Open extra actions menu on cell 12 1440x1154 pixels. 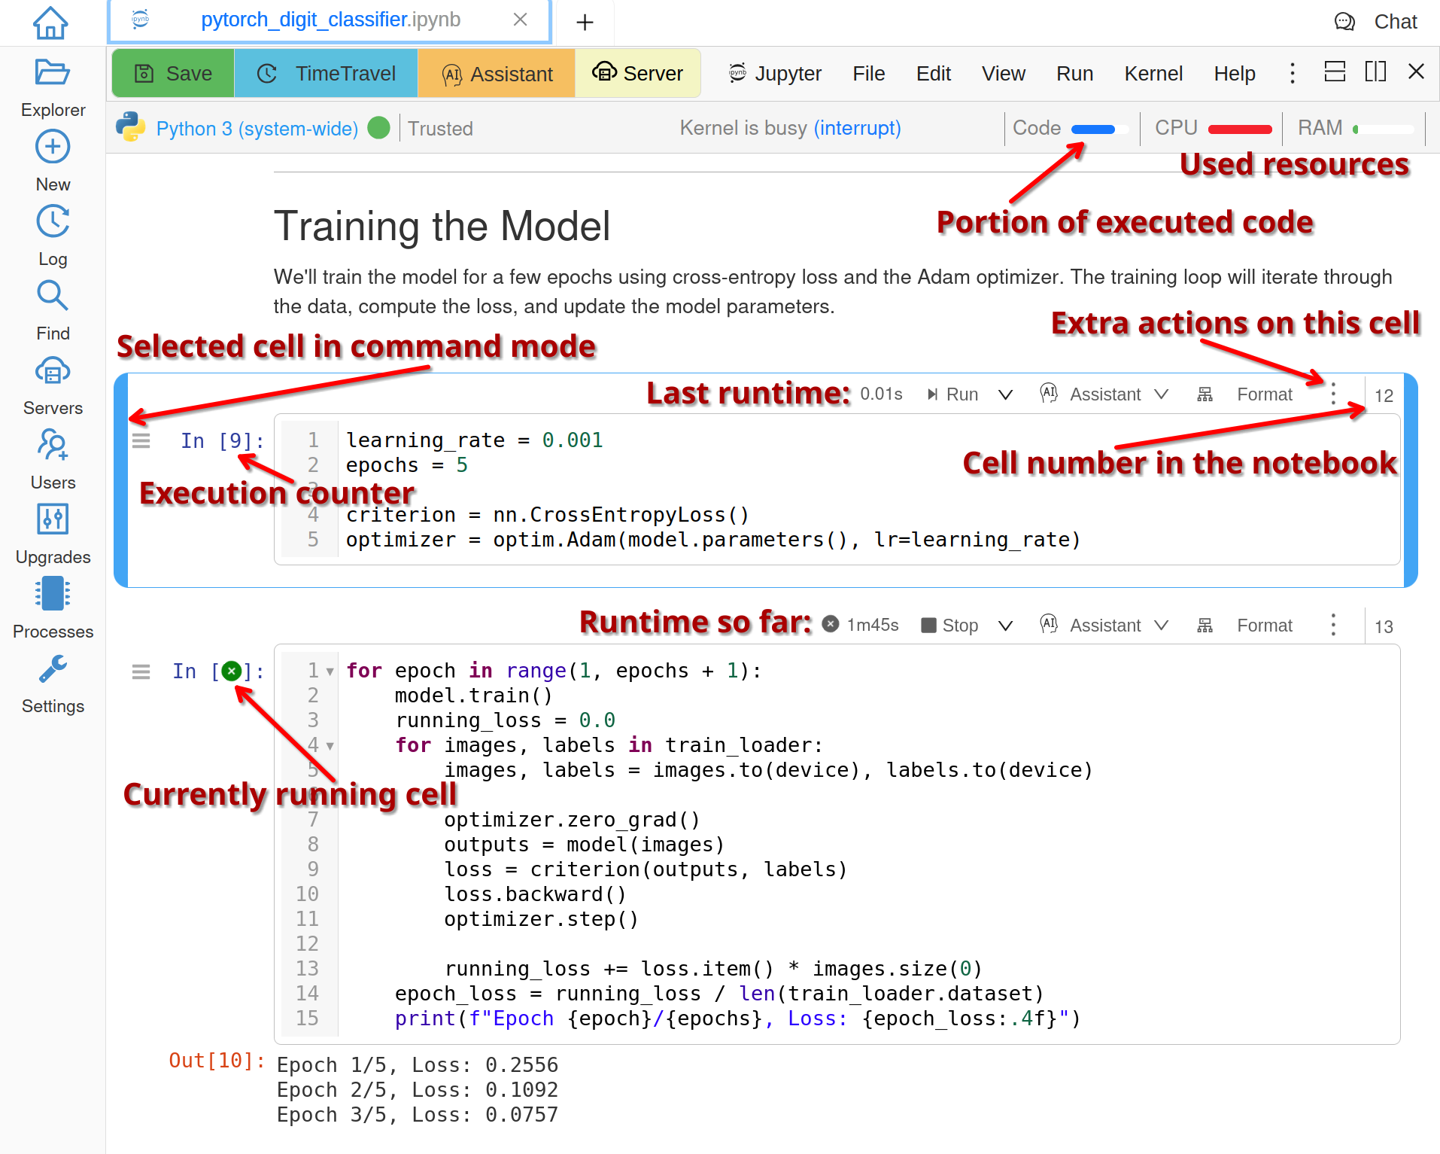pyautogui.click(x=1333, y=394)
